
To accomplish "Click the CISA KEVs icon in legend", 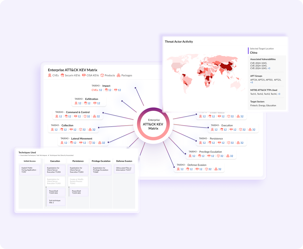I will point(84,75).
